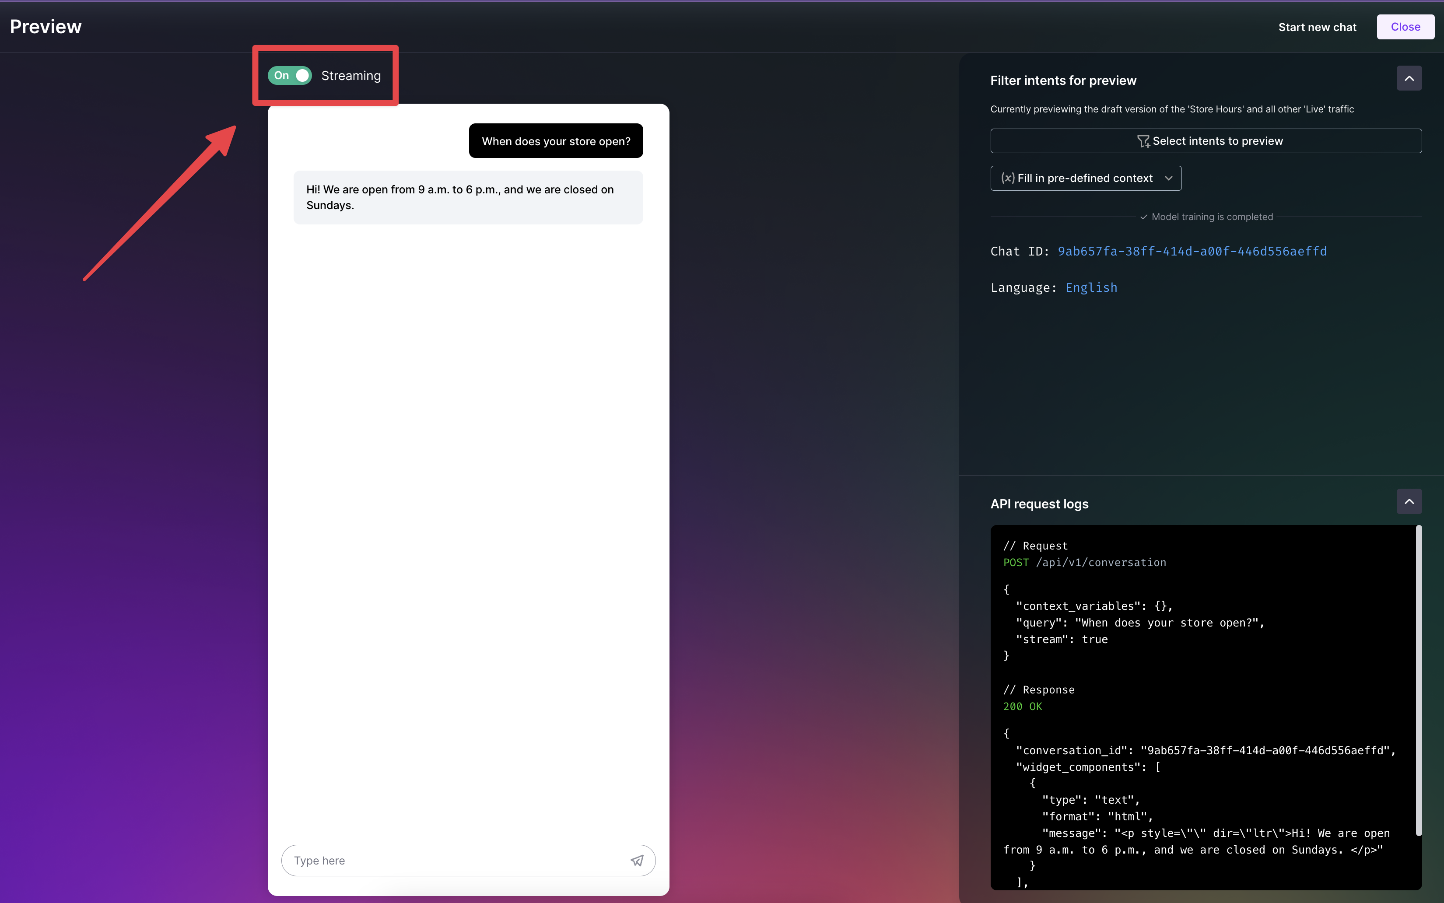Click the 'API request logs' heading

pyautogui.click(x=1039, y=504)
